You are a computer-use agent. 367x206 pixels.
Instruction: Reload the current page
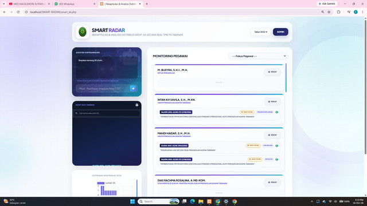18,12
